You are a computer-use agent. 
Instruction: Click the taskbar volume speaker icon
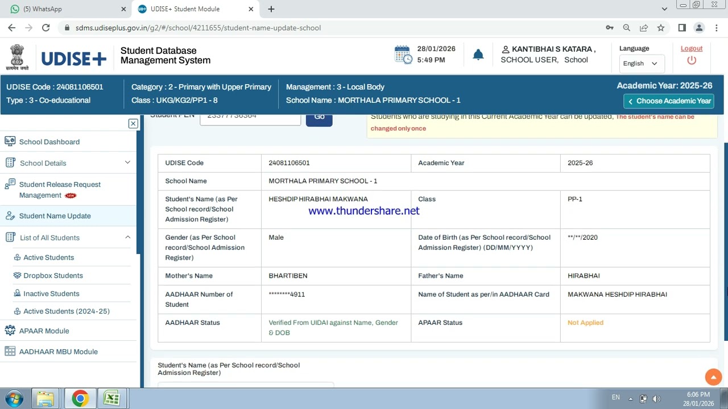pyautogui.click(x=656, y=399)
